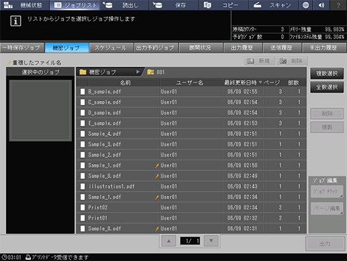This screenshot has width=347, height=261.
Task: Open the ジョブリスト job list screen
Action: pos(75,5)
